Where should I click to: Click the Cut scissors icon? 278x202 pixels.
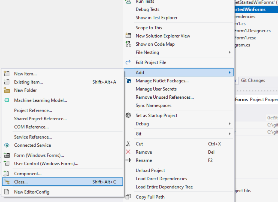point(128,144)
